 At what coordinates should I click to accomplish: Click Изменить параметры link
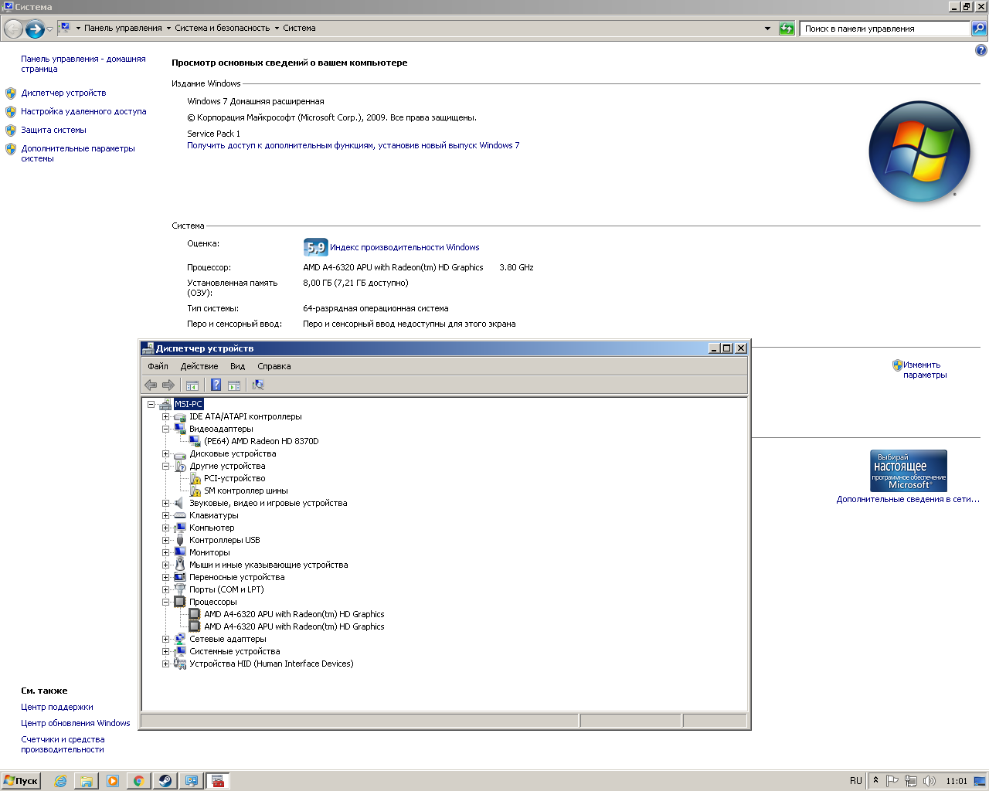[924, 370]
